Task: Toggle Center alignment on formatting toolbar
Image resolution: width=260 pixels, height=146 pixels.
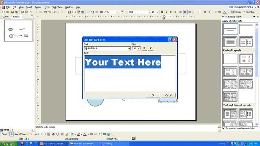Action: coord(185,12)
